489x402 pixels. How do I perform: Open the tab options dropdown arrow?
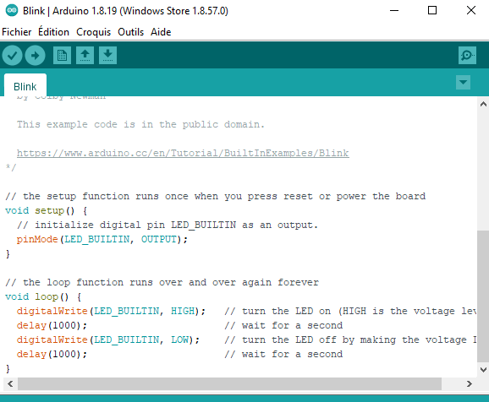click(463, 83)
